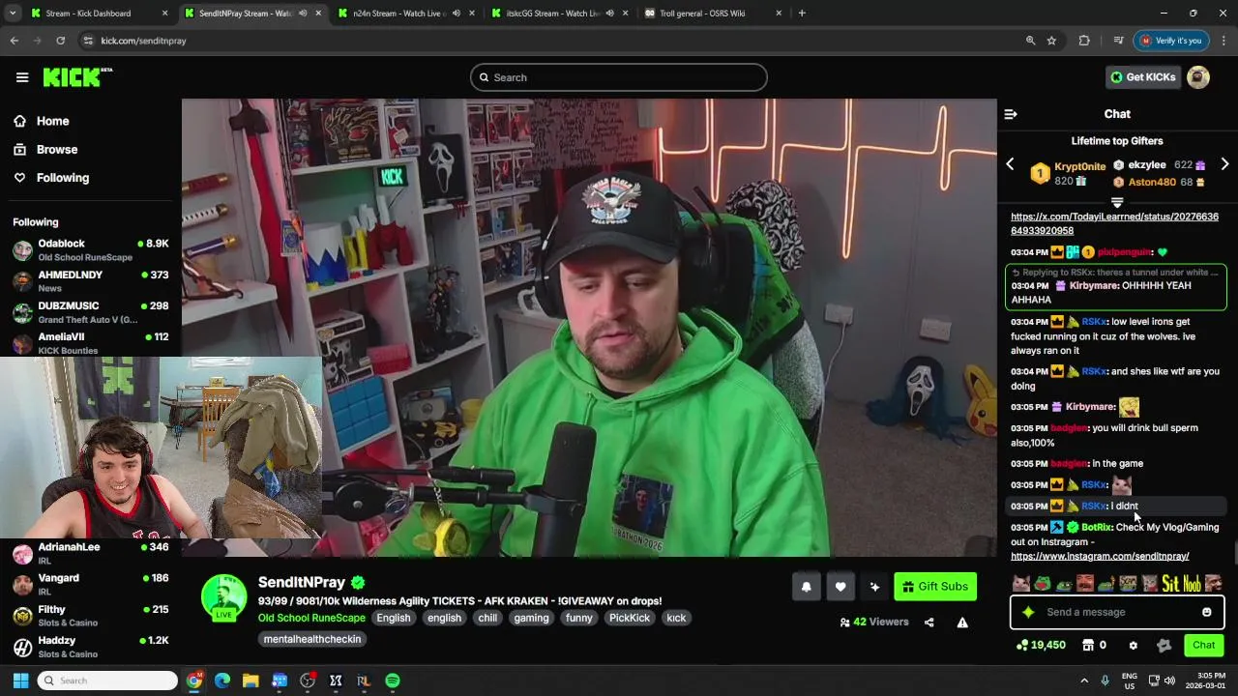Click the Gift Subs button
The width and height of the screenshot is (1238, 696).
(935, 587)
